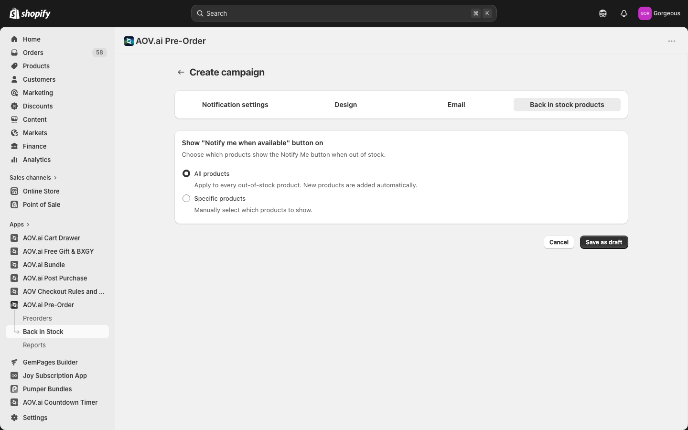Screen dimensions: 688x430
Task: Click the GemPages Builder app icon
Action: (x=14, y=362)
